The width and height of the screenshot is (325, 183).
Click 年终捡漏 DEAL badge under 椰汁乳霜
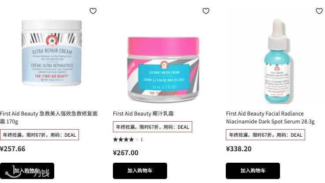click(x=152, y=127)
